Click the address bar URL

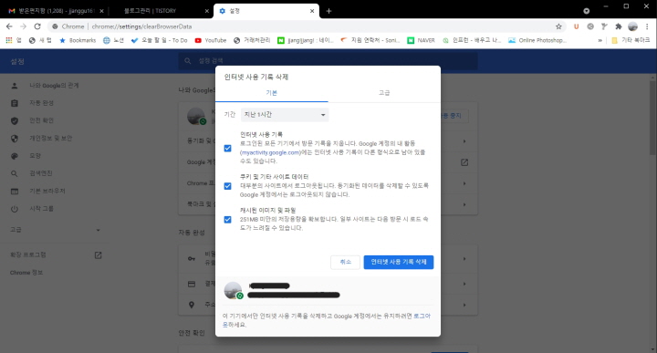(x=141, y=26)
